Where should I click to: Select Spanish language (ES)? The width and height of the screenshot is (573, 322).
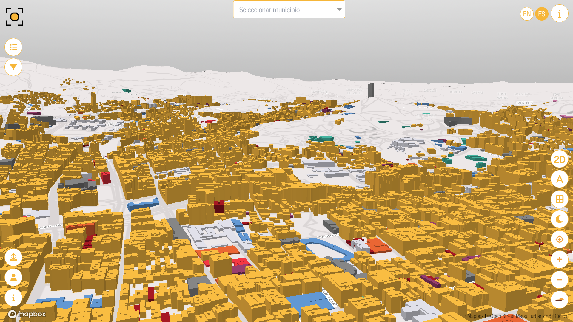pyautogui.click(x=542, y=14)
